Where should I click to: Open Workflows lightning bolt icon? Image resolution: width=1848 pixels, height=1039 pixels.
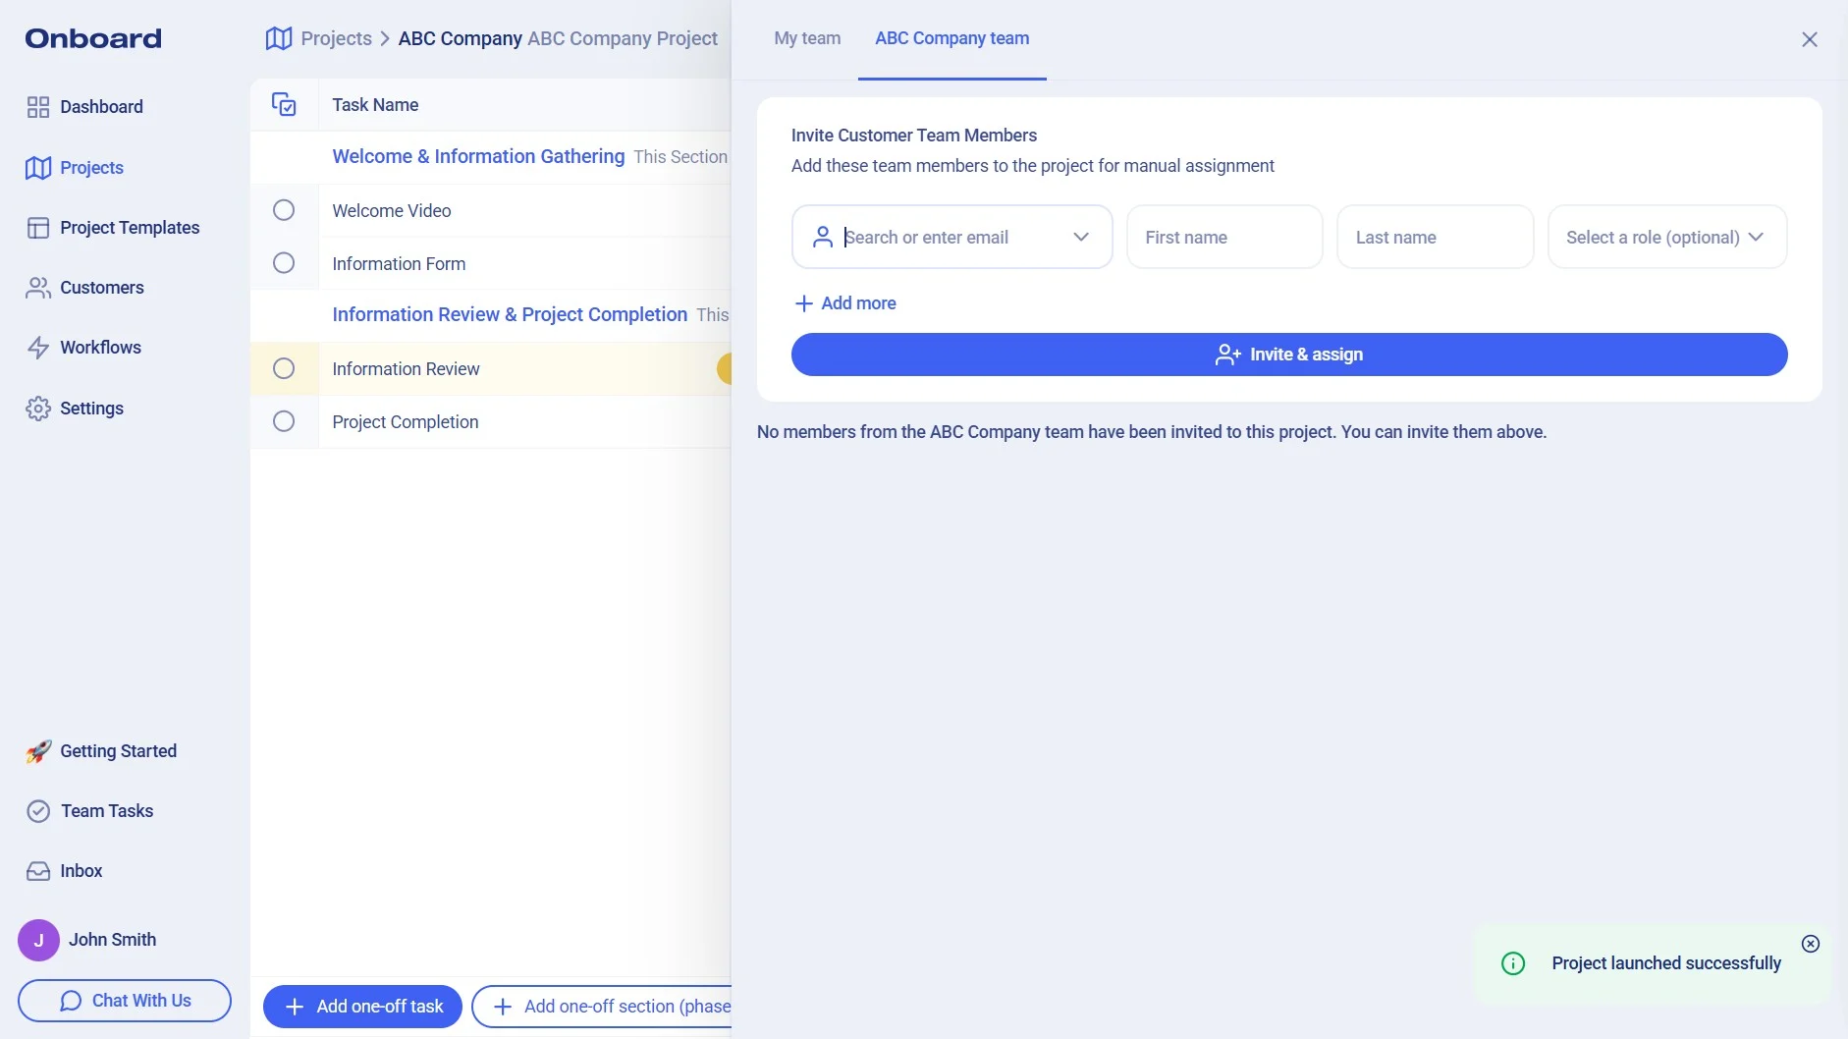pyautogui.click(x=38, y=348)
